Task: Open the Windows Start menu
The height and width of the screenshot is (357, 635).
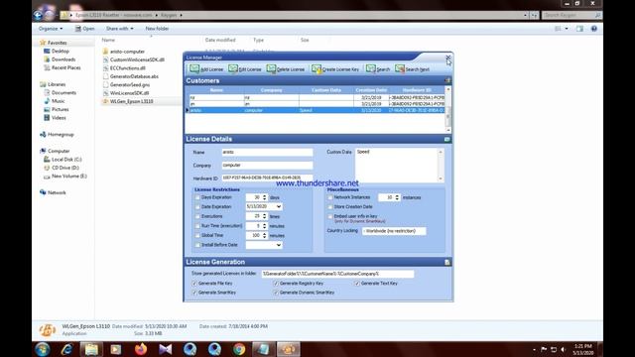Action: point(42,349)
